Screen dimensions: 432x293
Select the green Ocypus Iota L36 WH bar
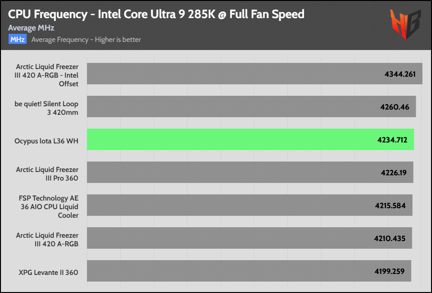point(250,139)
